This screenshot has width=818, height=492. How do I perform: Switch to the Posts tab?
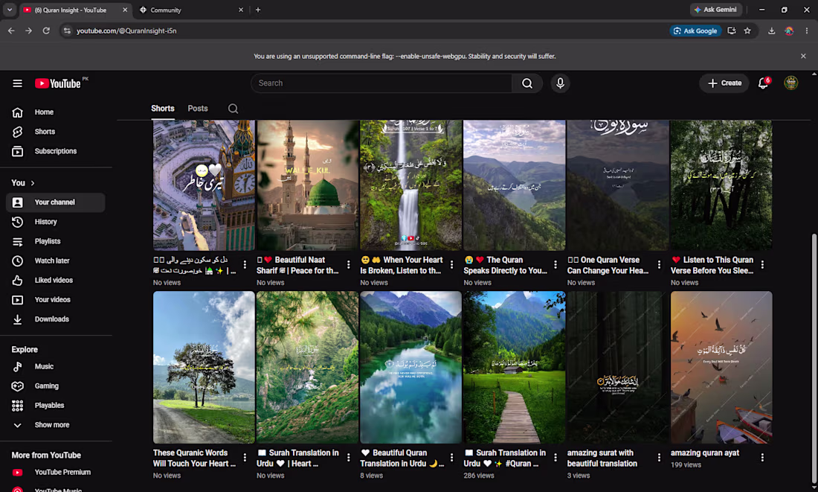(x=198, y=109)
